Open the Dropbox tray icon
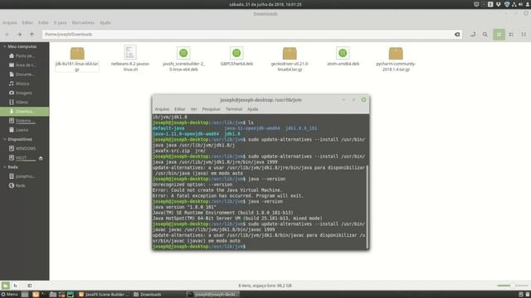 click(498, 4)
